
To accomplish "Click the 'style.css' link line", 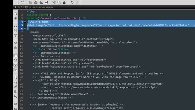I will pos(63,63).
